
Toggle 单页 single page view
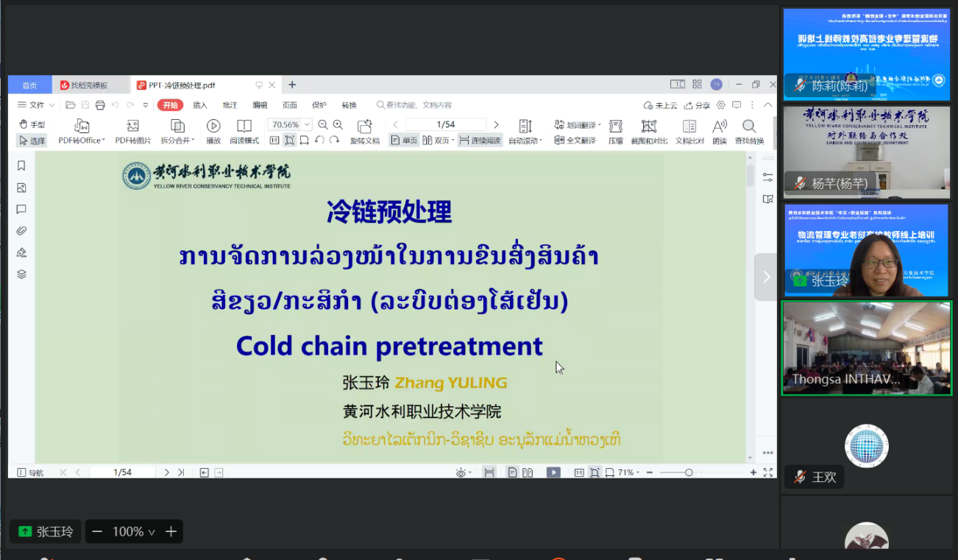pyautogui.click(x=404, y=141)
